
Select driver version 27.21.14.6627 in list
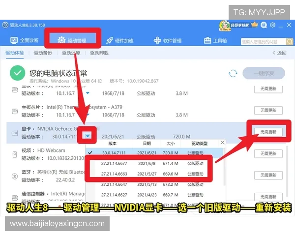point(154,195)
